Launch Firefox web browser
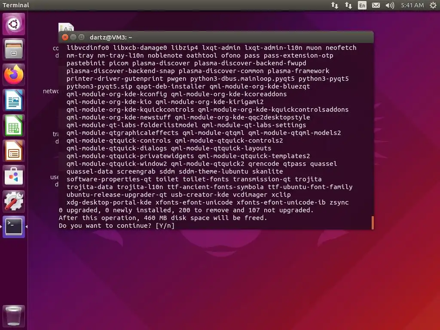 click(x=14, y=75)
